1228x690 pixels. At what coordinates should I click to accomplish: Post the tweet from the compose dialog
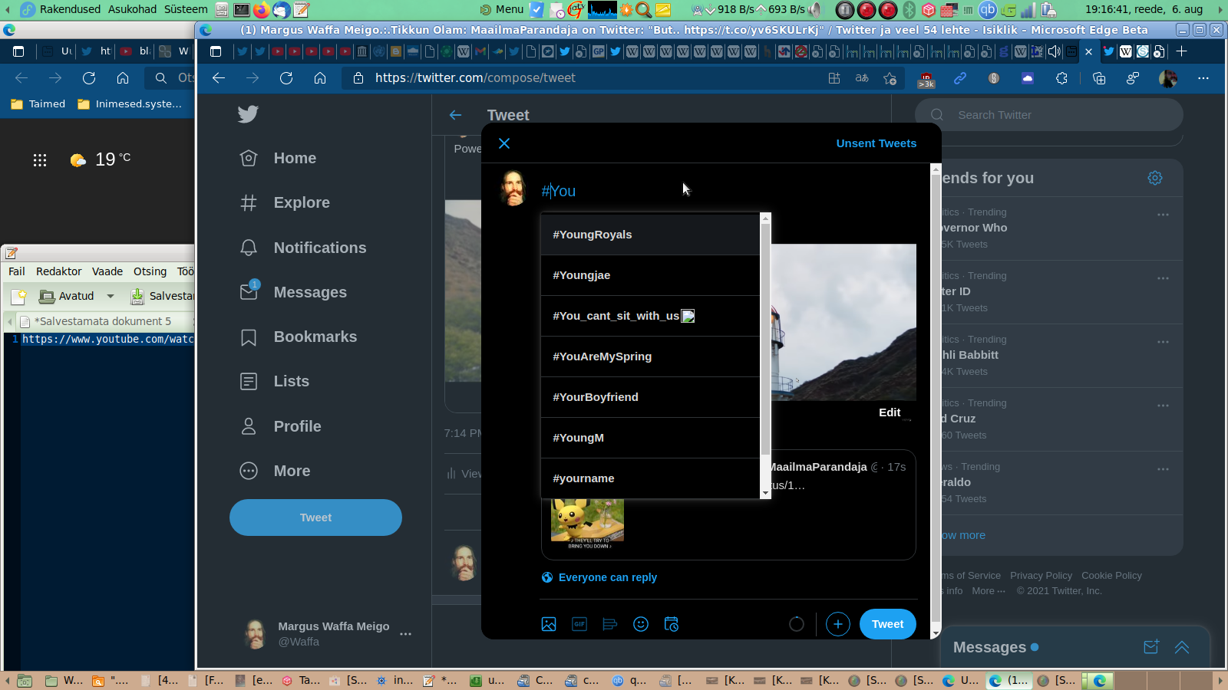pyautogui.click(x=888, y=624)
